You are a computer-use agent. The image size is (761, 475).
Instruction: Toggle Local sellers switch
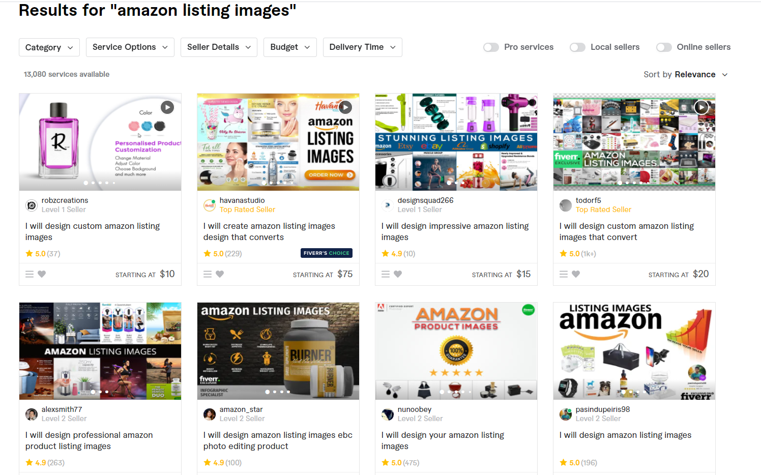point(577,47)
